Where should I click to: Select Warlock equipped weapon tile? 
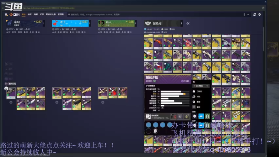(57, 93)
